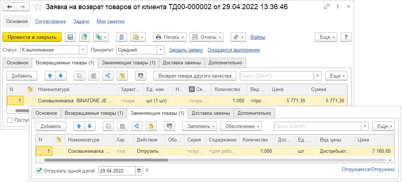Open the Приоритет dropdown list
The height and width of the screenshot is (182, 402).
coord(161,50)
